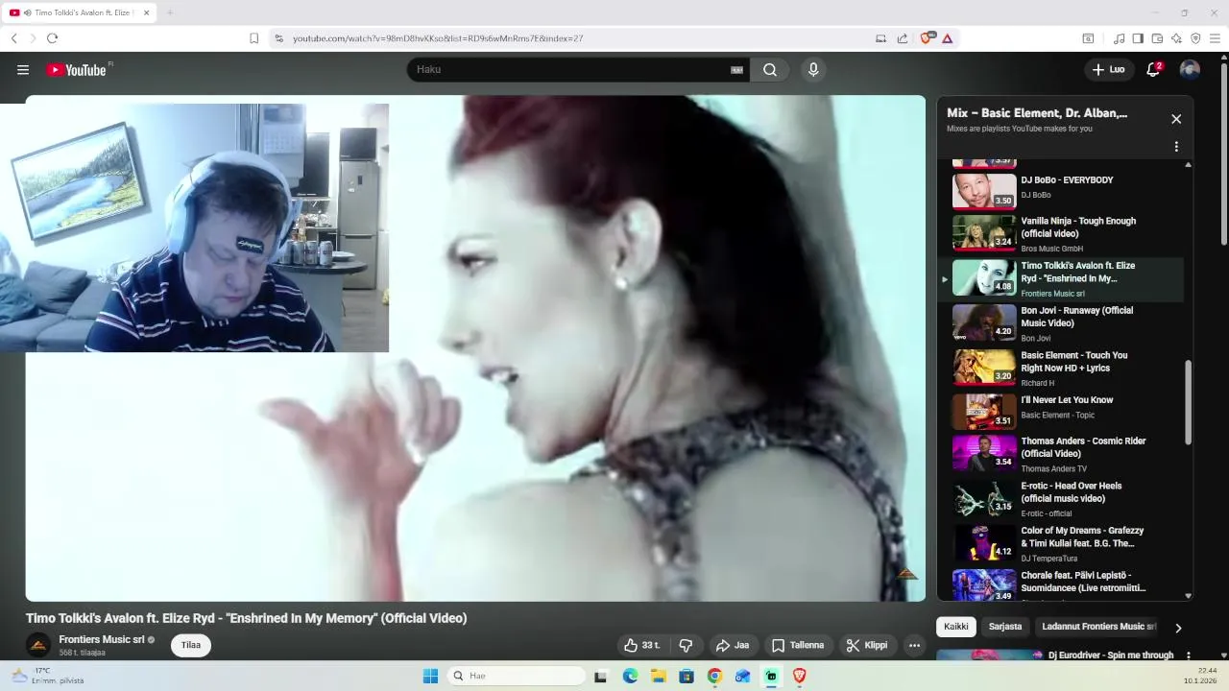Select the Sarjasta filter chip
The width and height of the screenshot is (1229, 691).
click(1005, 627)
